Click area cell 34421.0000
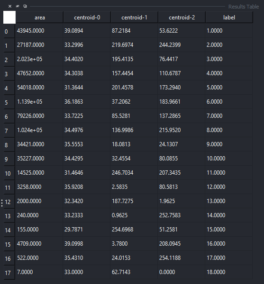 (39, 144)
